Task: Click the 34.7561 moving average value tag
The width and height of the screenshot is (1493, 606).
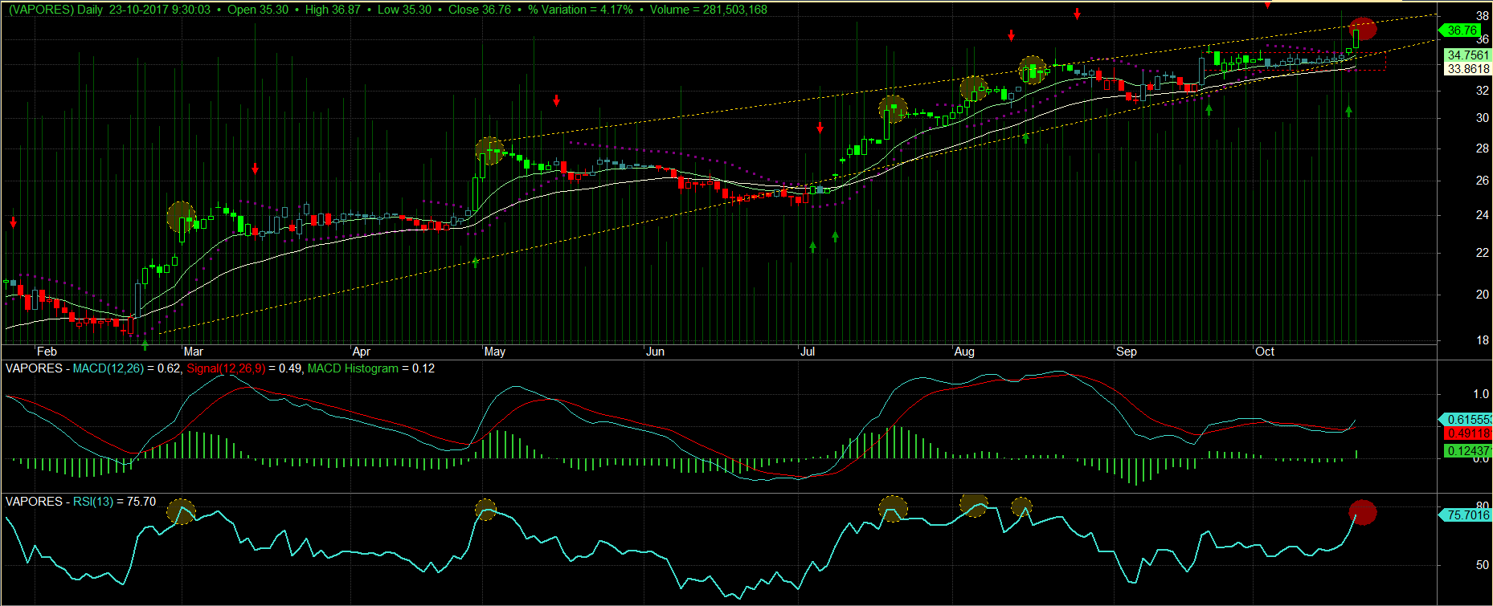Action: pyautogui.click(x=1468, y=55)
